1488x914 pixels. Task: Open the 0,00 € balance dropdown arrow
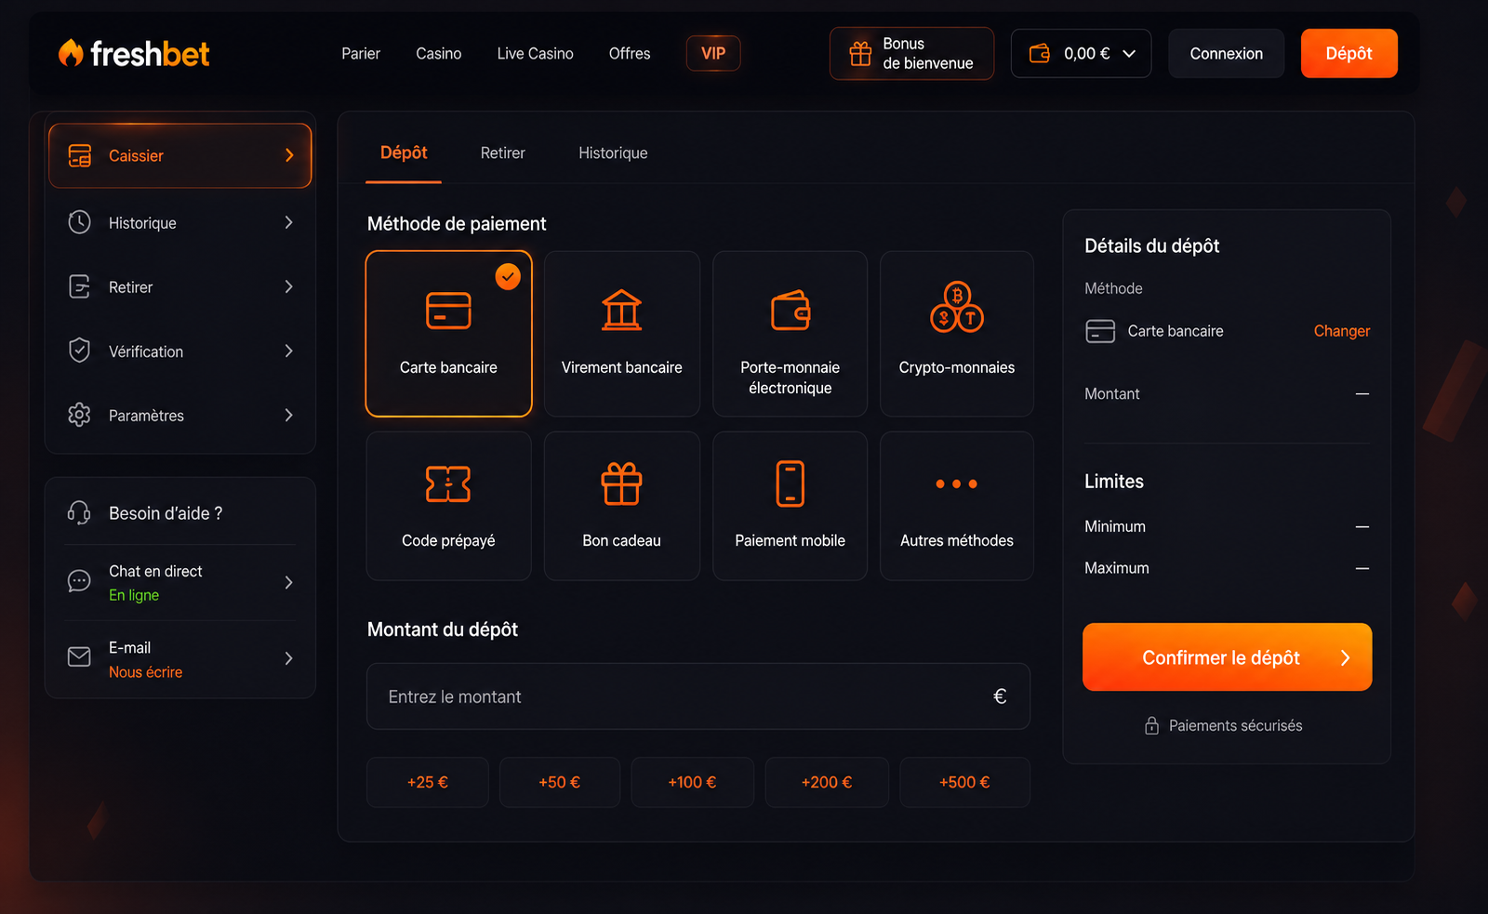[x=1129, y=54]
